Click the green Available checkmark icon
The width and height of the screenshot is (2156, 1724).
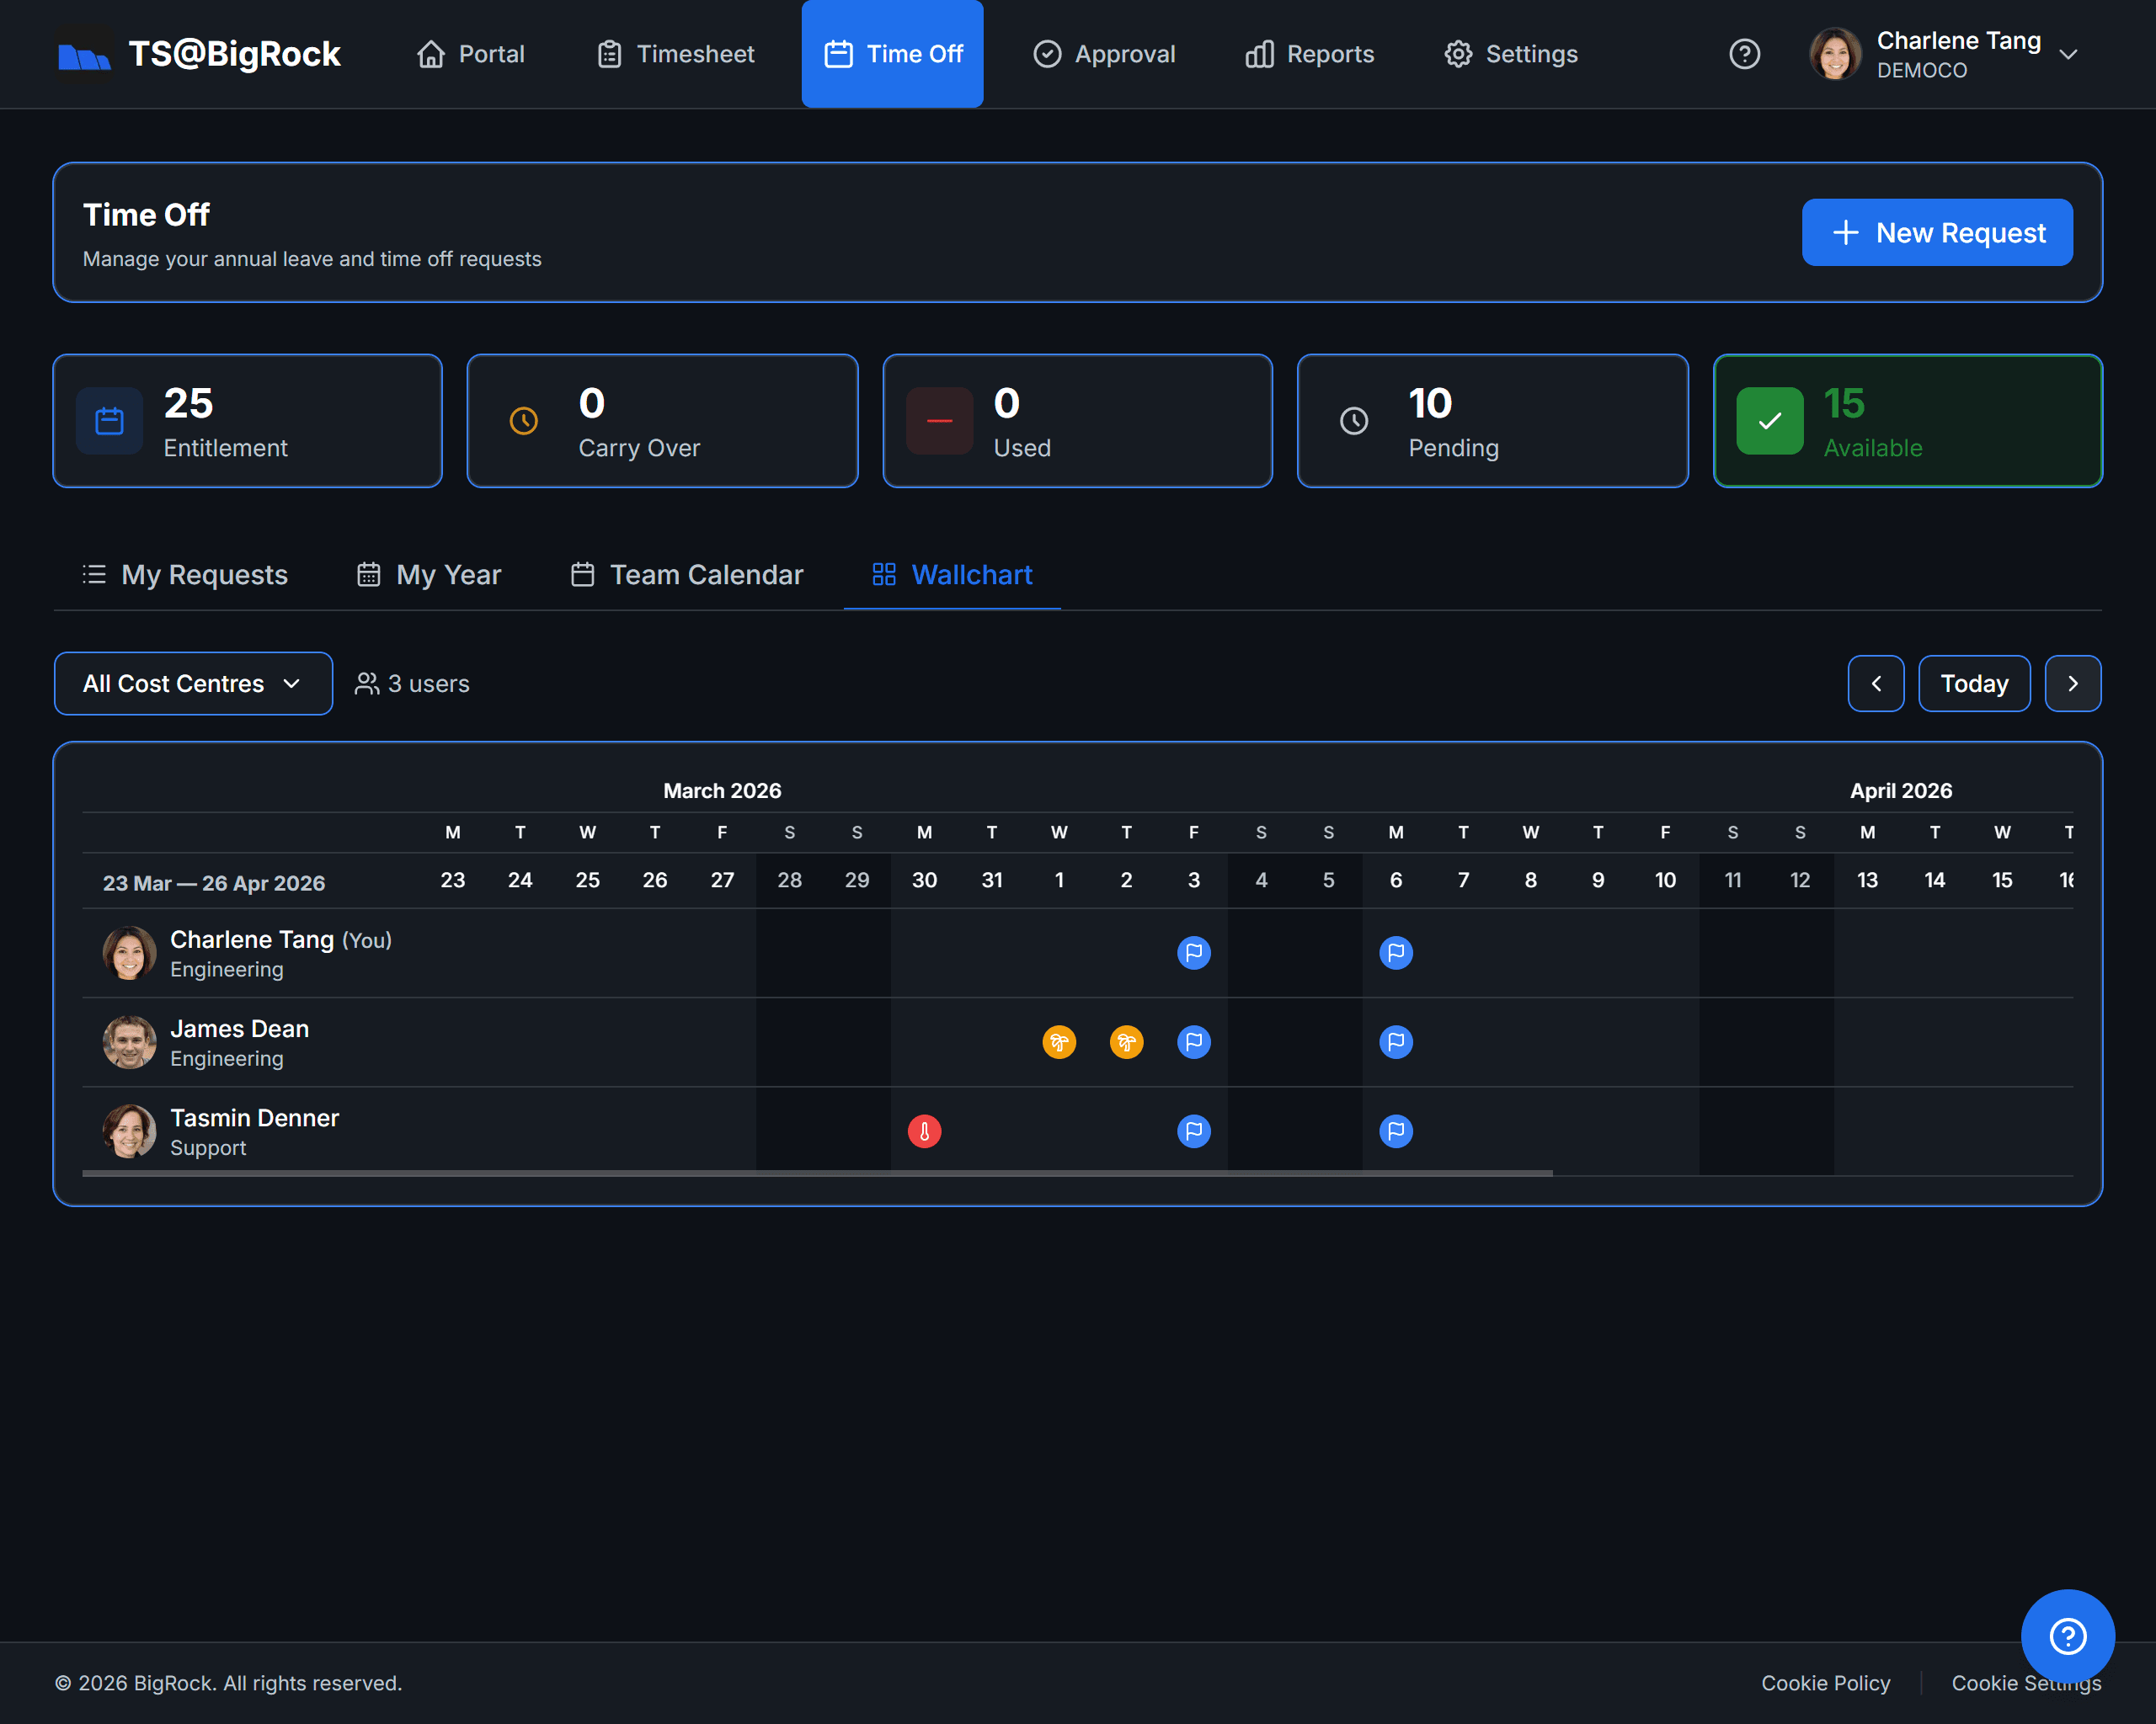1769,421
